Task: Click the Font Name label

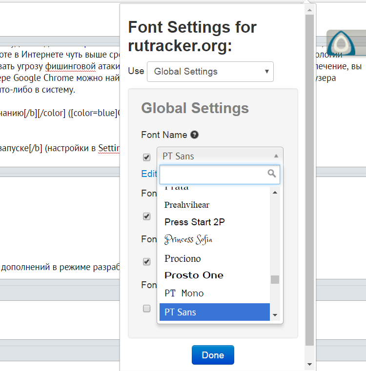Action: point(164,135)
